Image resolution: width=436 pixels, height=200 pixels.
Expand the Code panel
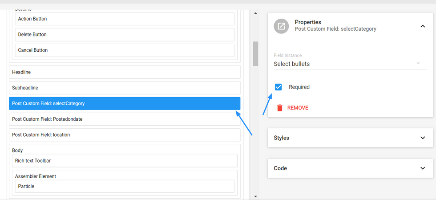coord(351,168)
